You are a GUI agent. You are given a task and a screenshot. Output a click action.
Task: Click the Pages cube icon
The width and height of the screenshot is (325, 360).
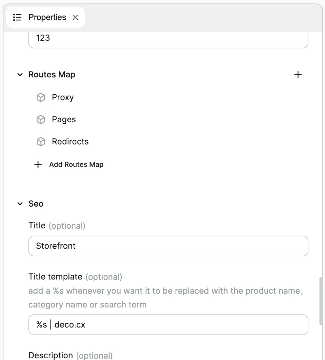tap(40, 119)
